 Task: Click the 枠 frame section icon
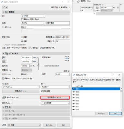point(6,107)
